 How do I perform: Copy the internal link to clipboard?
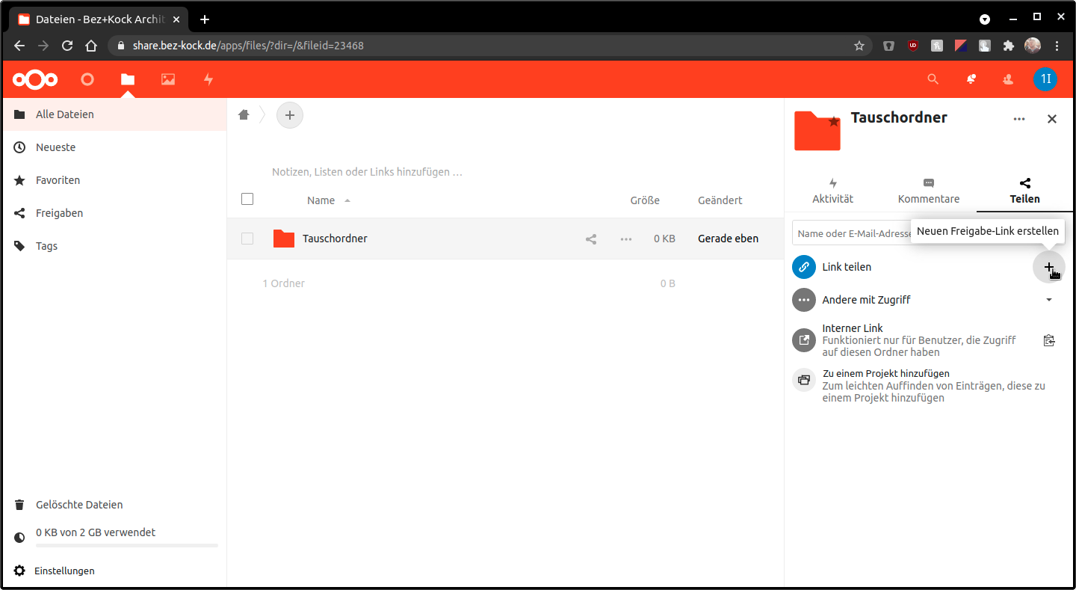[x=1049, y=341]
